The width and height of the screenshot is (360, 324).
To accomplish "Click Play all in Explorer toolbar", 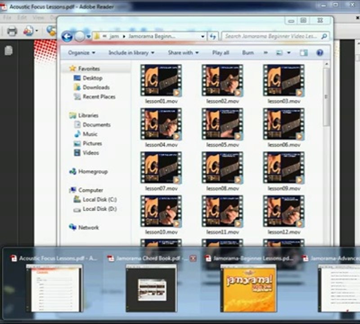I will [220, 53].
